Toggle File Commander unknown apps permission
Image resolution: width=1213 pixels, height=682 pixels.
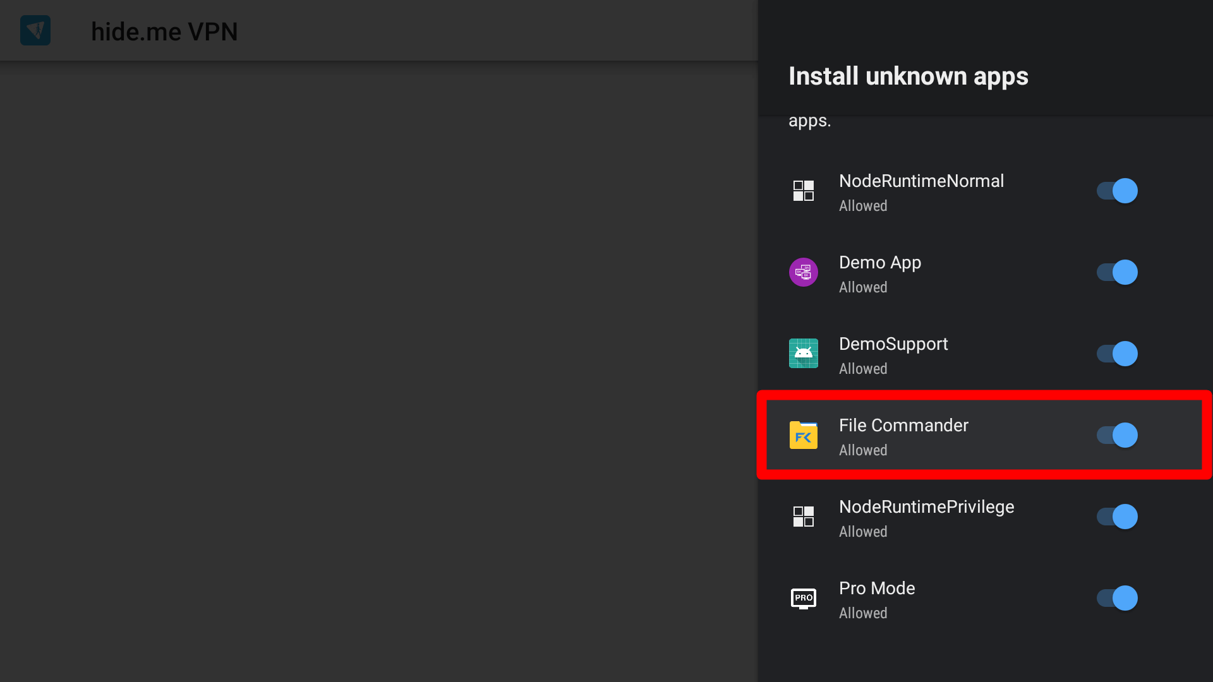1117,435
